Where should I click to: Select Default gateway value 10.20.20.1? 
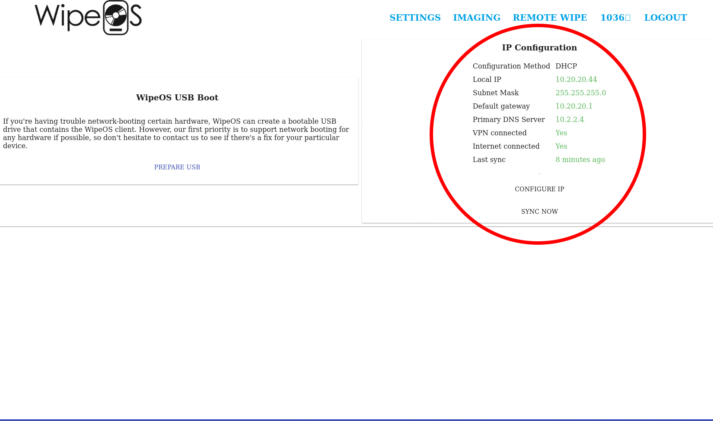(x=574, y=106)
